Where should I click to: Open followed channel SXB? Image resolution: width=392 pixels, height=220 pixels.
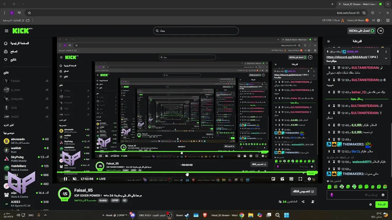click(26, 108)
